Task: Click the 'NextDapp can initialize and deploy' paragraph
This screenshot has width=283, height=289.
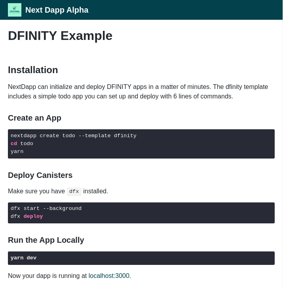Action: 138,92
